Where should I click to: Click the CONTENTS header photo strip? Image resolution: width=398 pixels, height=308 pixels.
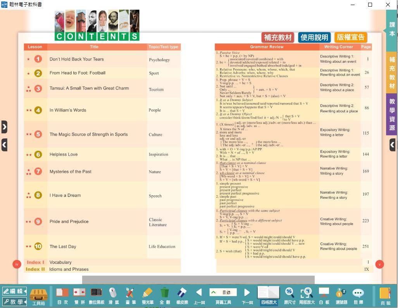tap(97, 25)
